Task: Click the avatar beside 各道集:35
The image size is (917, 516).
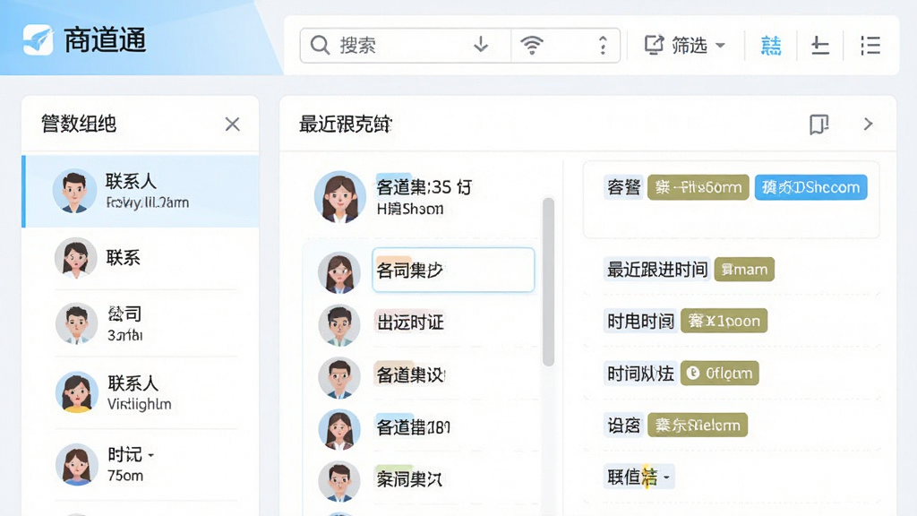Action: (339, 197)
